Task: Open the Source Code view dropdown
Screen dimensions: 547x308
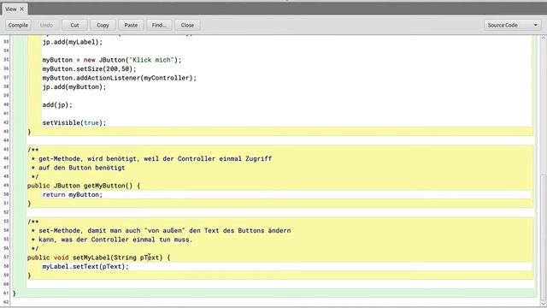Action: 513,25
